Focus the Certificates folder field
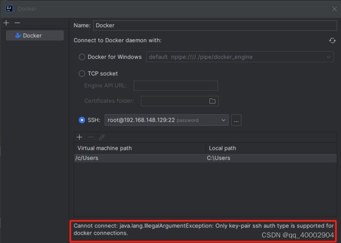The image size is (341, 243). tap(179, 101)
